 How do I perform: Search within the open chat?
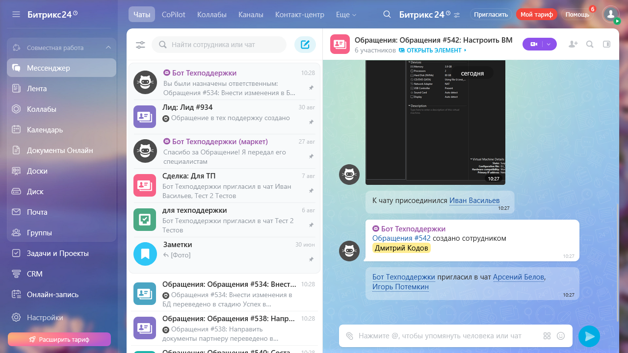click(590, 44)
